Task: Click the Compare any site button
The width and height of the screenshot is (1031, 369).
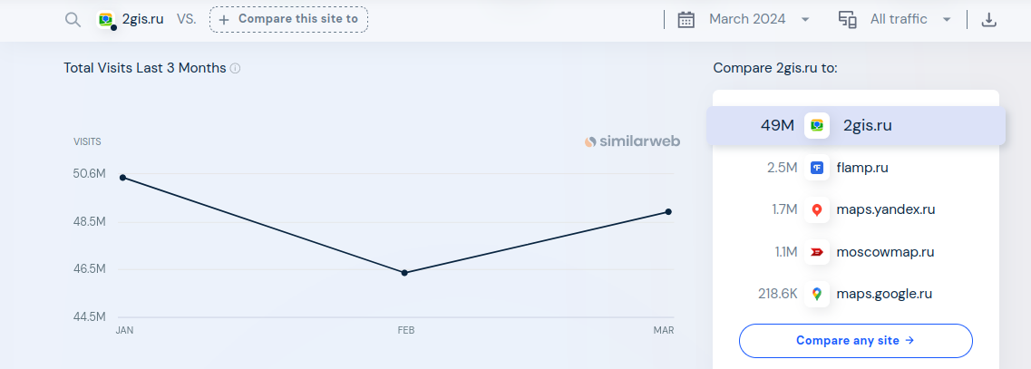Action: click(855, 341)
